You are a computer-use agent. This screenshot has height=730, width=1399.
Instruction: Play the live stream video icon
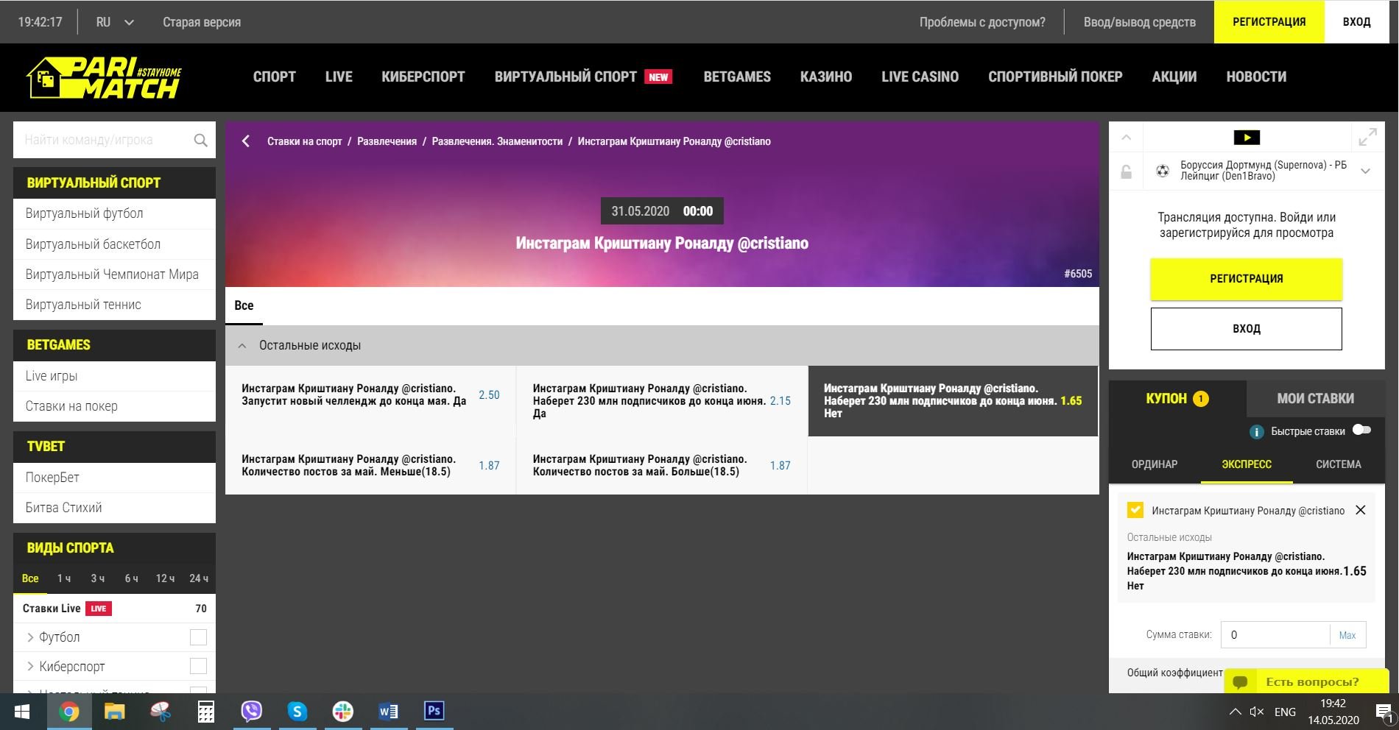(x=1246, y=138)
